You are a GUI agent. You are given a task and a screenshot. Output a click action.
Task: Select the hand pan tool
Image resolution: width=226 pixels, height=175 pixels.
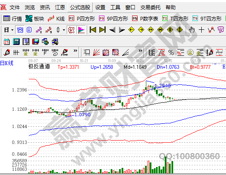(x=192, y=30)
